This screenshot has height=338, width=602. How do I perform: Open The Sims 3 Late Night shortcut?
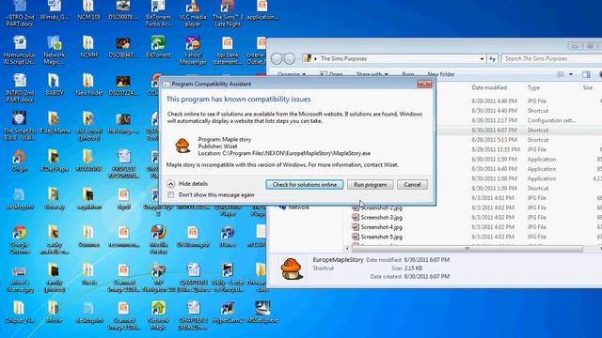click(x=228, y=13)
